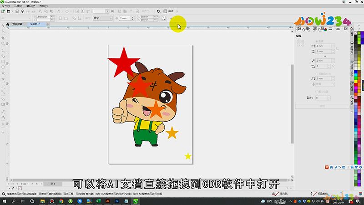364x205 pixels.
Task: Open the Windows search on taskbar
Action: [14, 201]
